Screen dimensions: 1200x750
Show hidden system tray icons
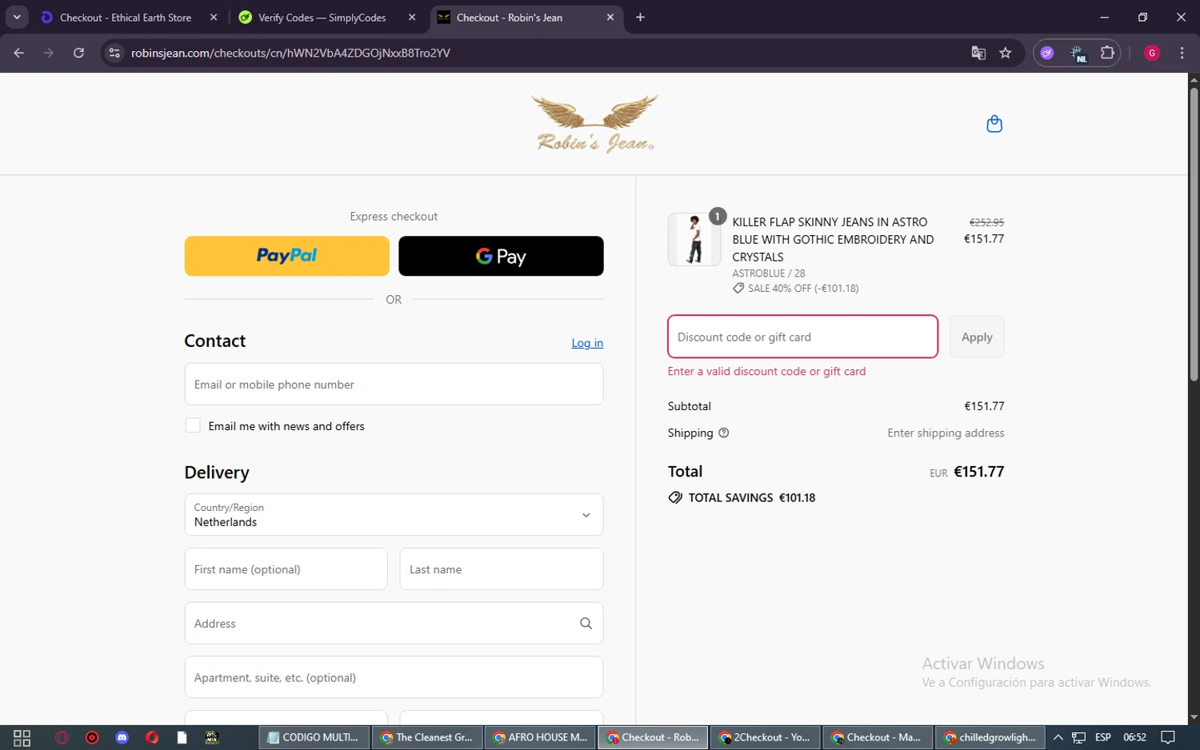point(1058,737)
